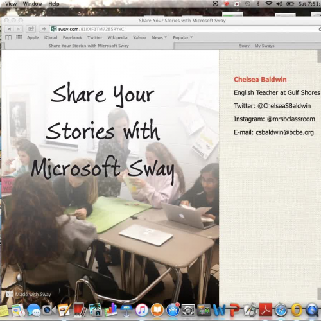Click the E-mail: csbaldwin@bcbe.org line
The image size is (321, 321).
273,132
